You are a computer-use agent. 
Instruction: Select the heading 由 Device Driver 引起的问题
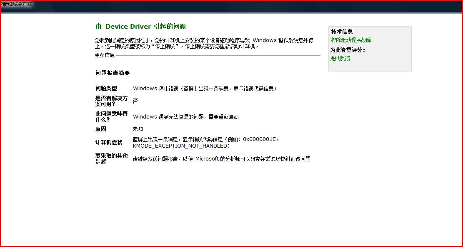140,27
